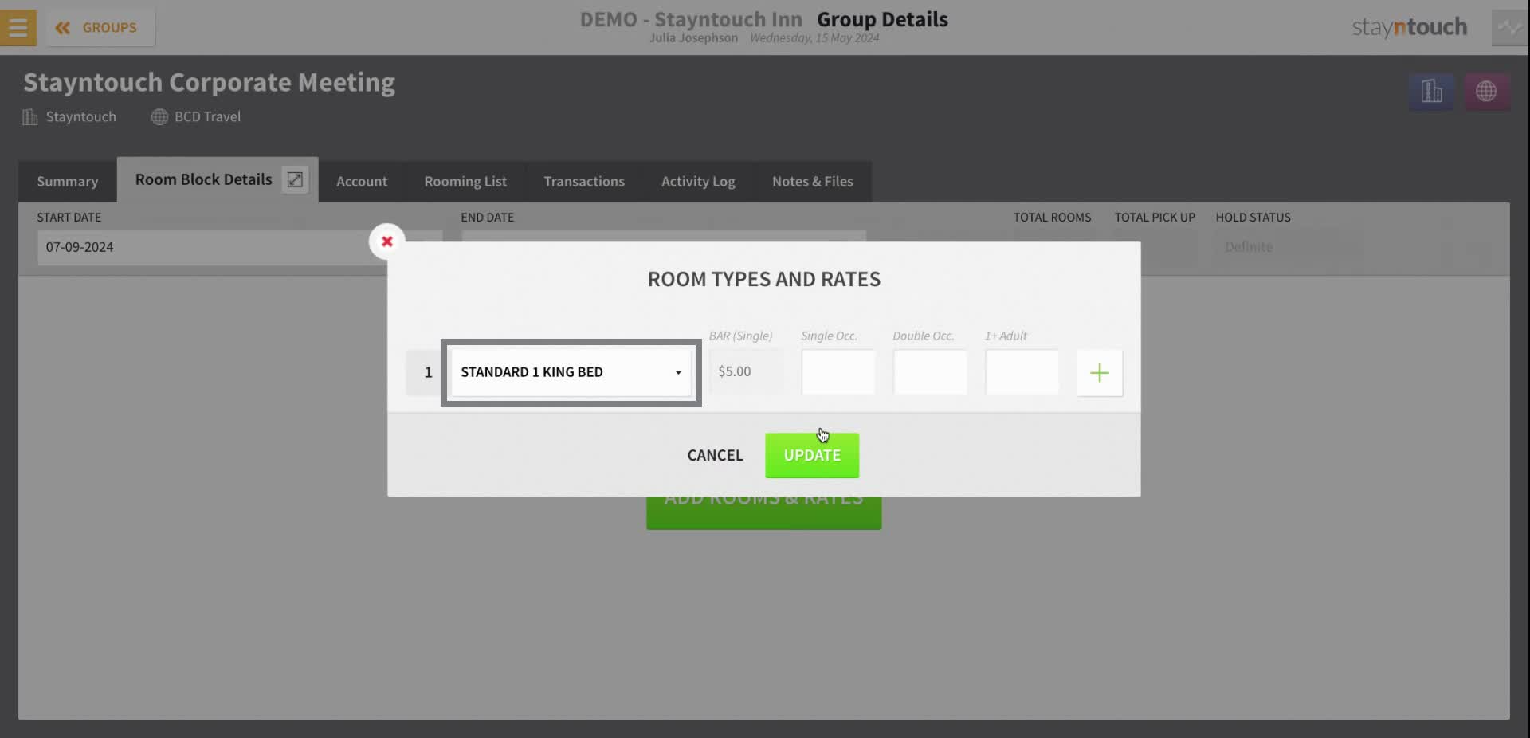Screen dimensions: 1530x738
Task: Click the Add Rooms & Rates green button
Action: click(763, 512)
